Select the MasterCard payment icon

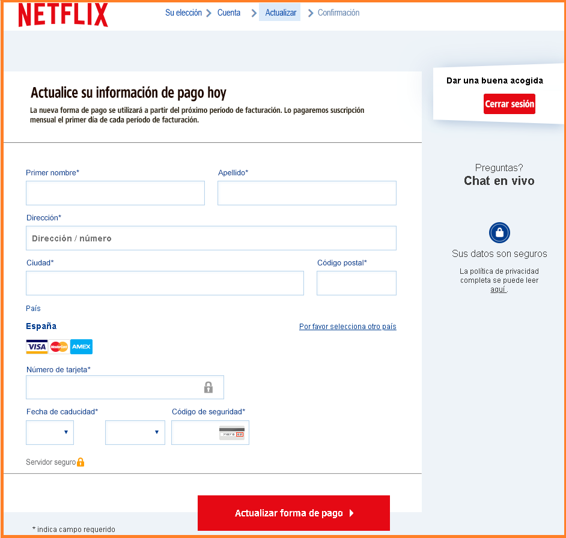pyautogui.click(x=58, y=346)
